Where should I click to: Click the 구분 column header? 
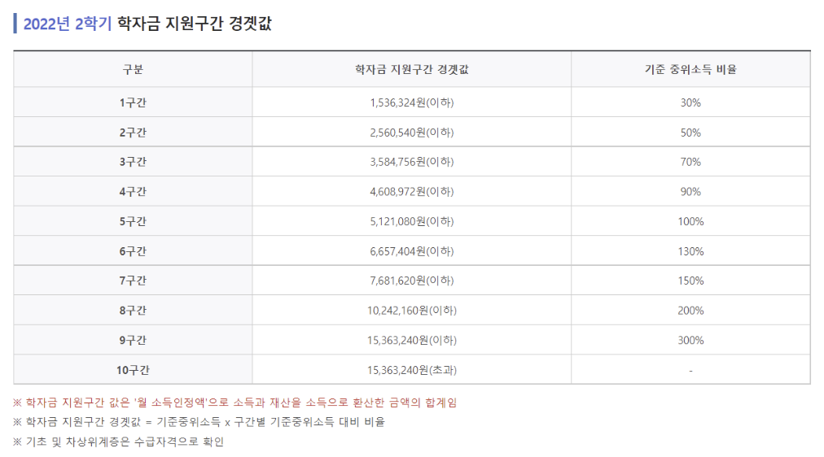click(x=133, y=69)
